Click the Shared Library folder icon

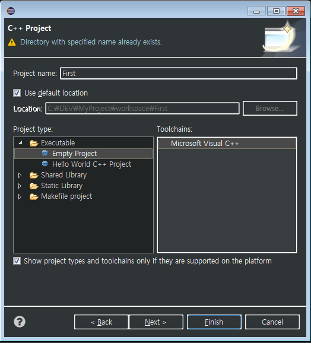pos(34,175)
